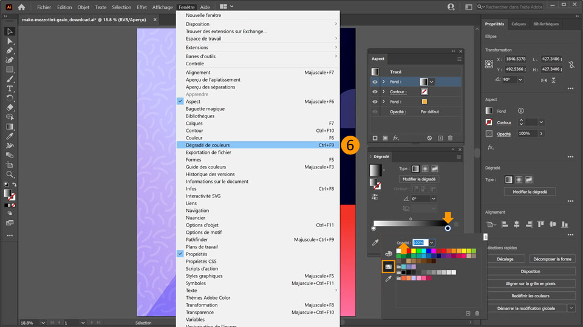Toggle constrain proportions link in Transformation

click(x=571, y=65)
